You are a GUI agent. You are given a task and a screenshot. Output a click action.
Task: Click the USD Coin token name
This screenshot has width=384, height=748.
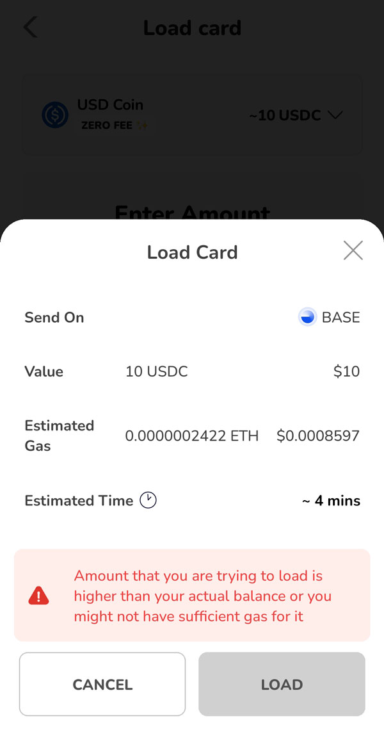click(110, 104)
